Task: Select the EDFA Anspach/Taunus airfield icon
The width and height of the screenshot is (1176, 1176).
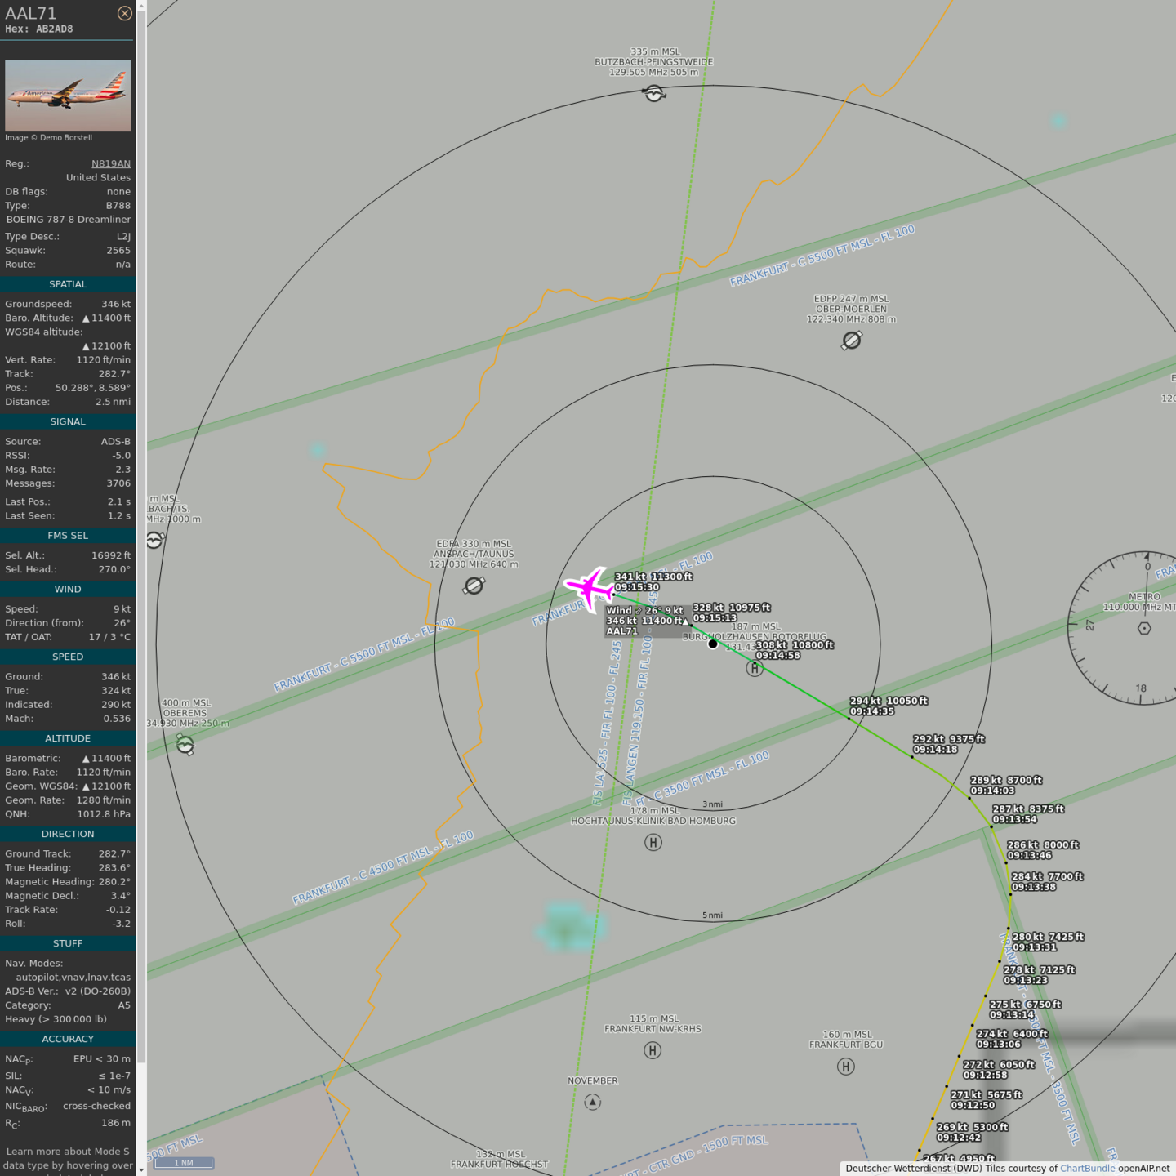Action: tap(474, 585)
